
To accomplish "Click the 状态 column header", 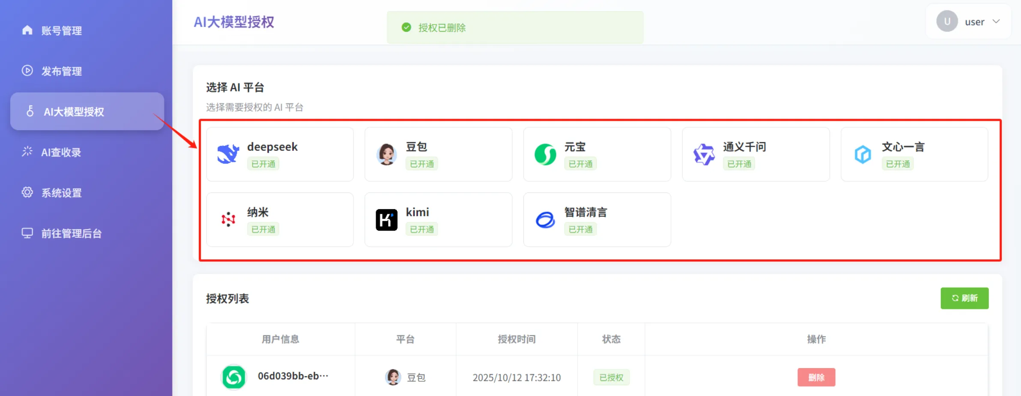I will (x=611, y=339).
